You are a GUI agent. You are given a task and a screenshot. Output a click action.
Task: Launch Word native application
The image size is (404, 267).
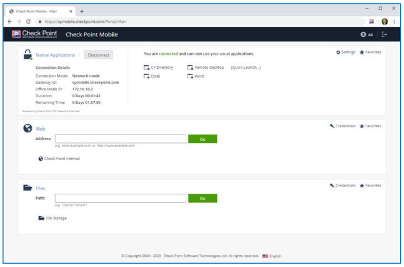click(196, 76)
